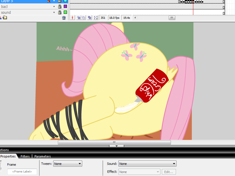Switch to the Filters tab
Image resolution: width=235 pixels, height=176 pixels.
[x=25, y=156]
